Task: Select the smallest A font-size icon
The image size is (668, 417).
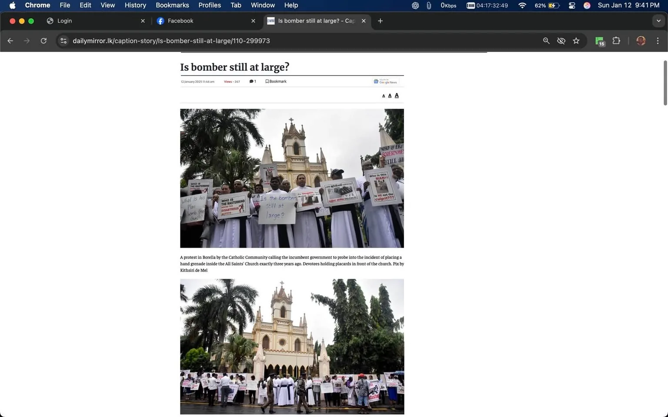Action: click(x=383, y=96)
